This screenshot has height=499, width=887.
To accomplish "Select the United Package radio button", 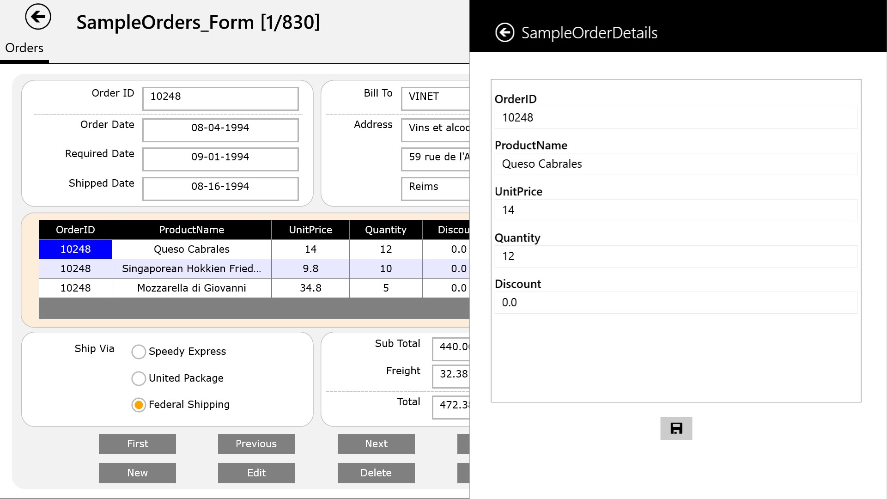I will pos(139,378).
